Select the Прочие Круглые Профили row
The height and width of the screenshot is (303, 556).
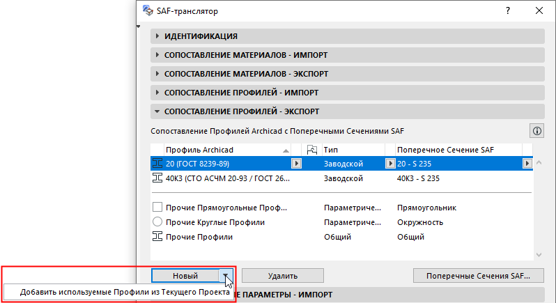coord(341,222)
